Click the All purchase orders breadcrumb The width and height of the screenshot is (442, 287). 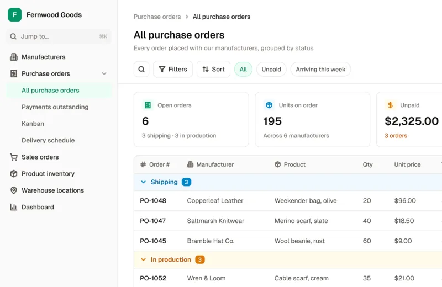tap(222, 17)
